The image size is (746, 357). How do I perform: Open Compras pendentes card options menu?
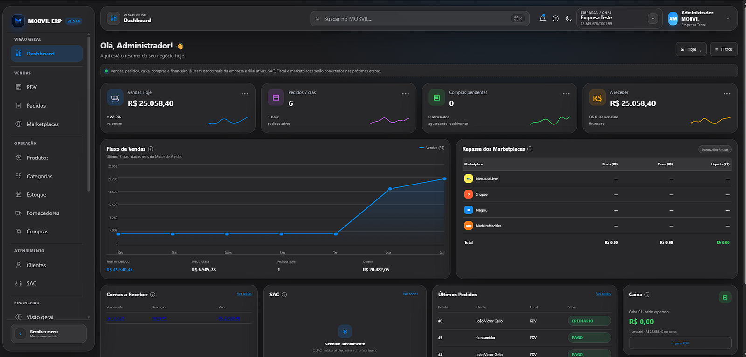[x=566, y=94]
